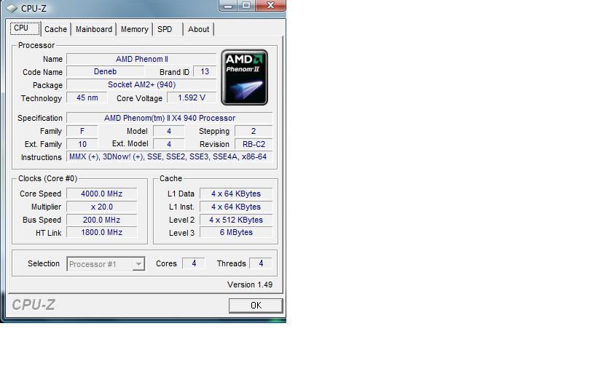Click the Specification field 'AMD Phenom(tm) II X4 940 Processor'
This screenshot has height=382, width=612.
pyautogui.click(x=169, y=118)
